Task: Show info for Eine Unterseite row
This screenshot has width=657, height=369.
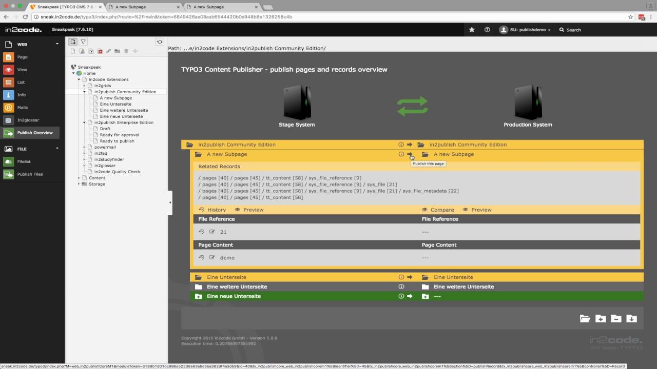Action: pos(401,277)
